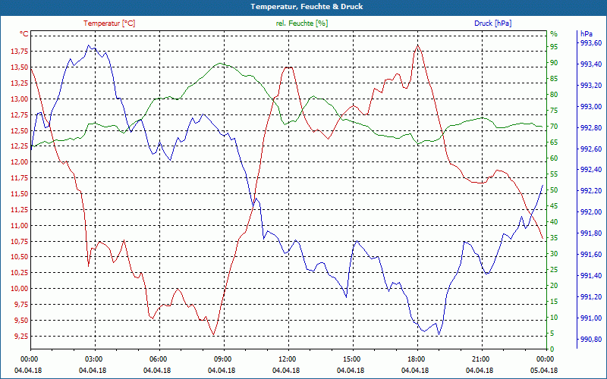The image size is (607, 379).
Task: Click the 13,50 temperature axis value
Action: tap(20, 67)
